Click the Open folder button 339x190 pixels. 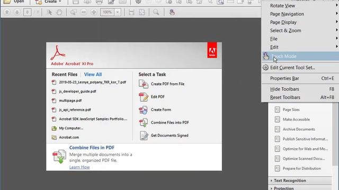[x=14, y=2]
